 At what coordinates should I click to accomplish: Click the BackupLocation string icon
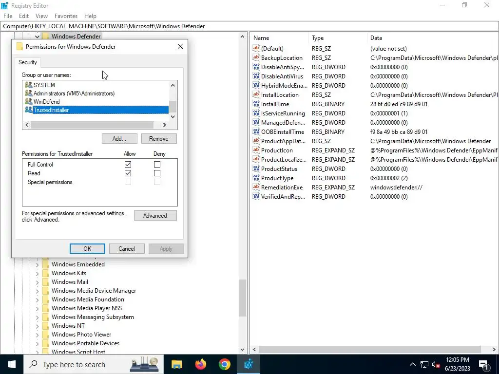point(256,57)
